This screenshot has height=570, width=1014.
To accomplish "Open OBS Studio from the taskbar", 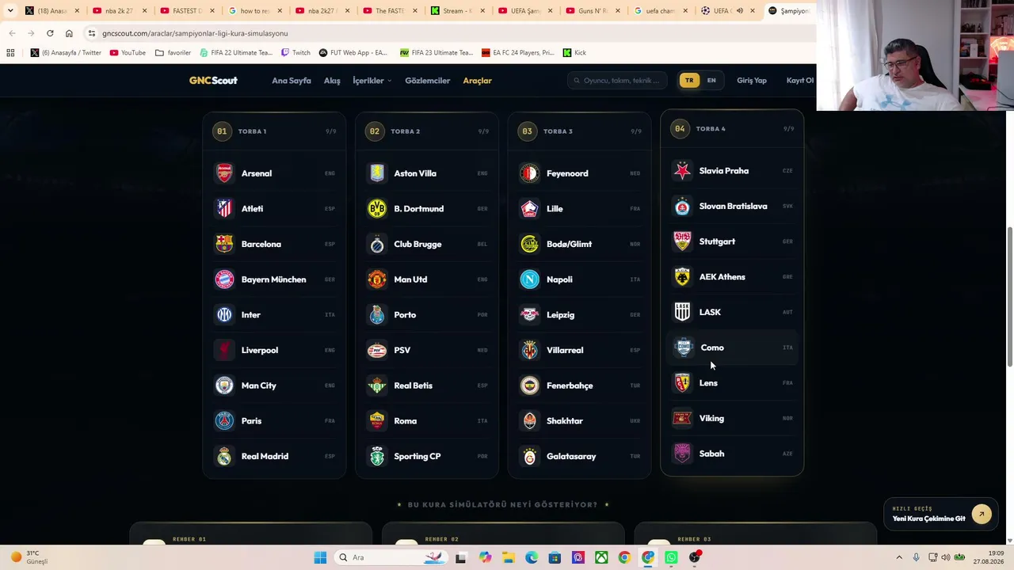I will (x=695, y=557).
